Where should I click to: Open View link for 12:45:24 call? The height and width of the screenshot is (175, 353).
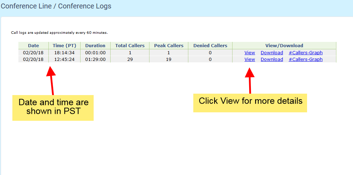tap(250, 60)
